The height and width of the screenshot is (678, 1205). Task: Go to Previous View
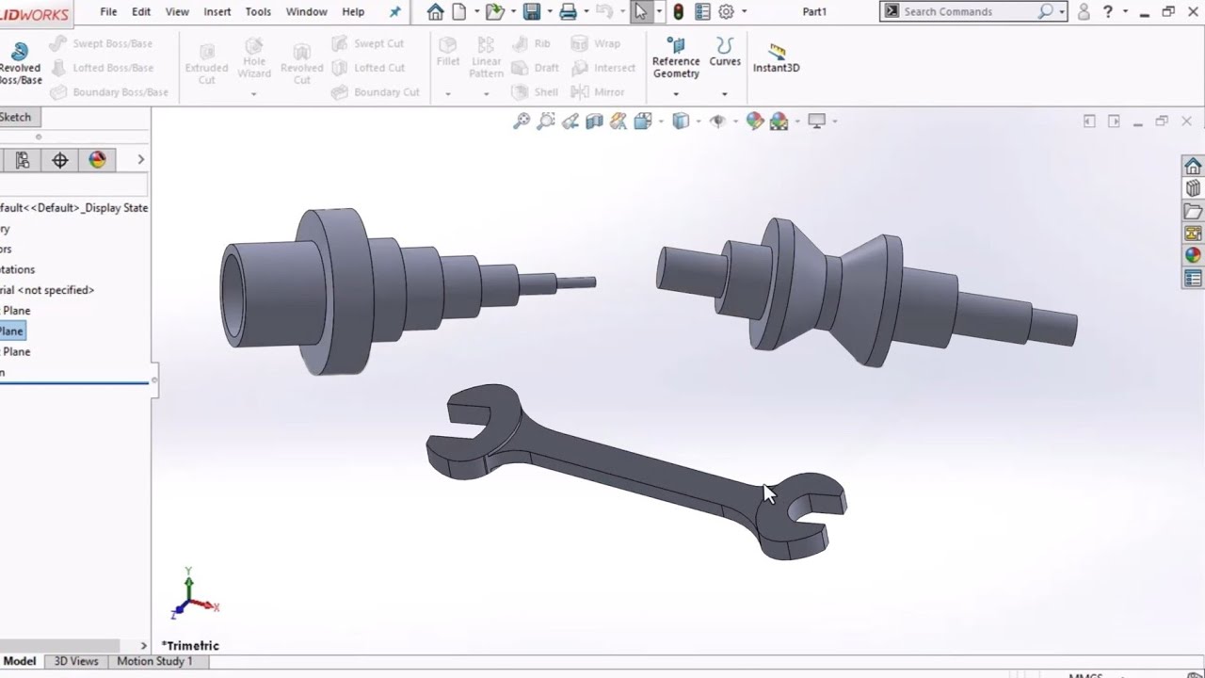(x=570, y=121)
